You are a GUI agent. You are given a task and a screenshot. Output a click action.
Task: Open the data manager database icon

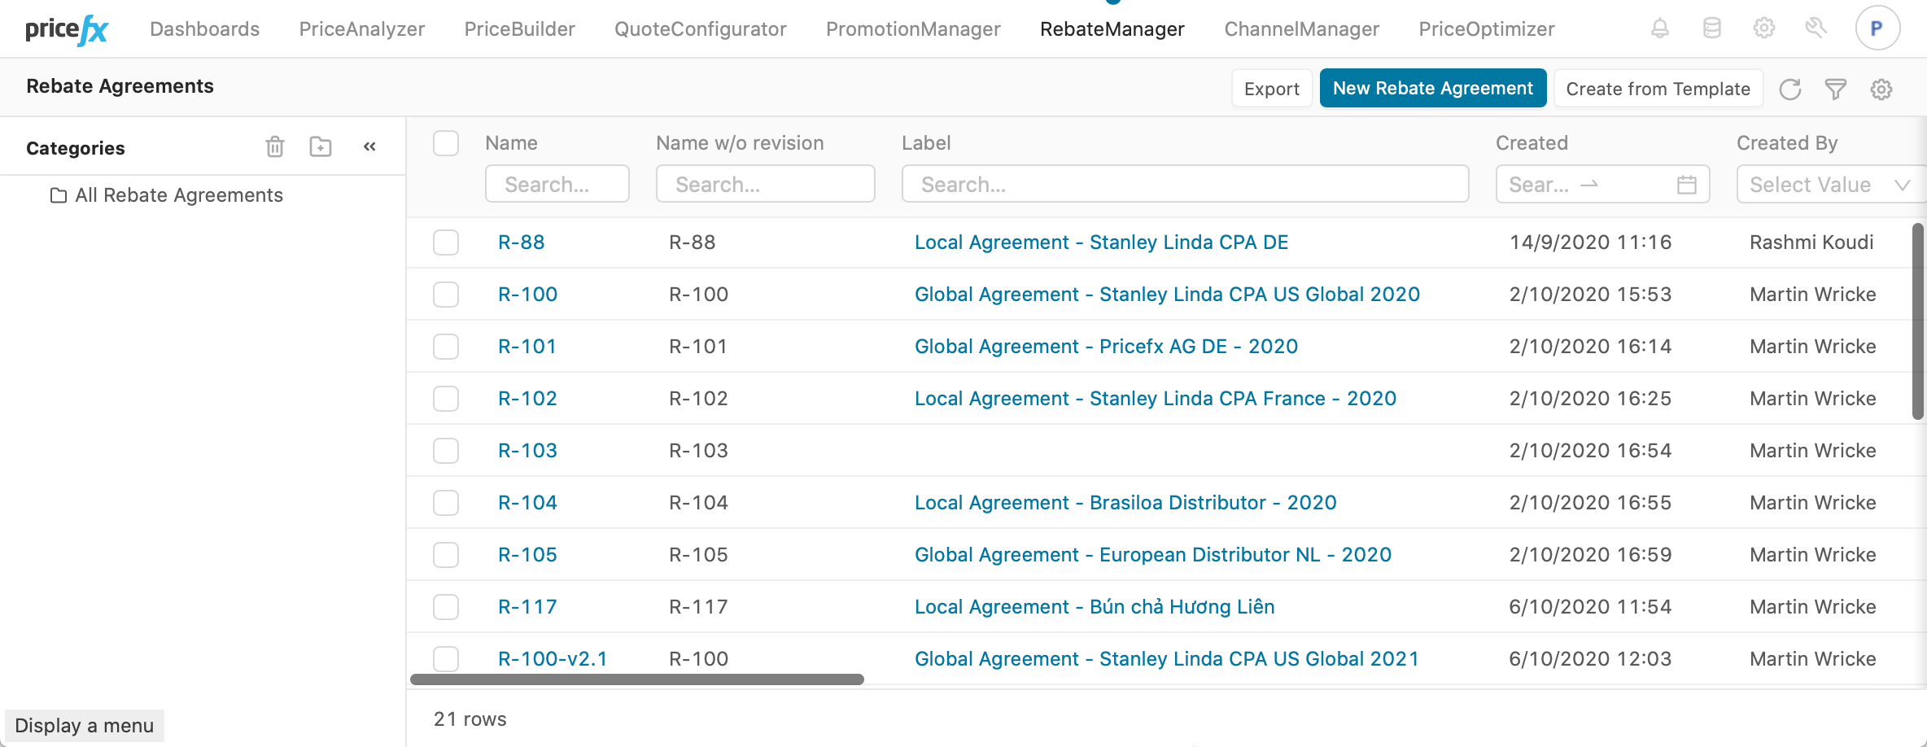[x=1712, y=28]
